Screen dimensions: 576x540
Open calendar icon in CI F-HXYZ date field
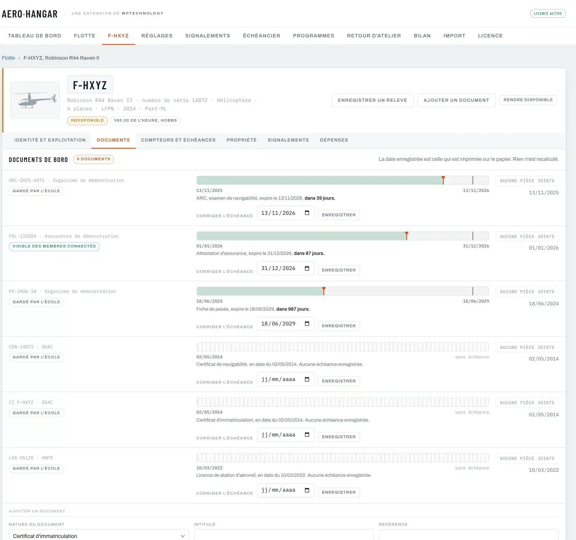(x=307, y=435)
